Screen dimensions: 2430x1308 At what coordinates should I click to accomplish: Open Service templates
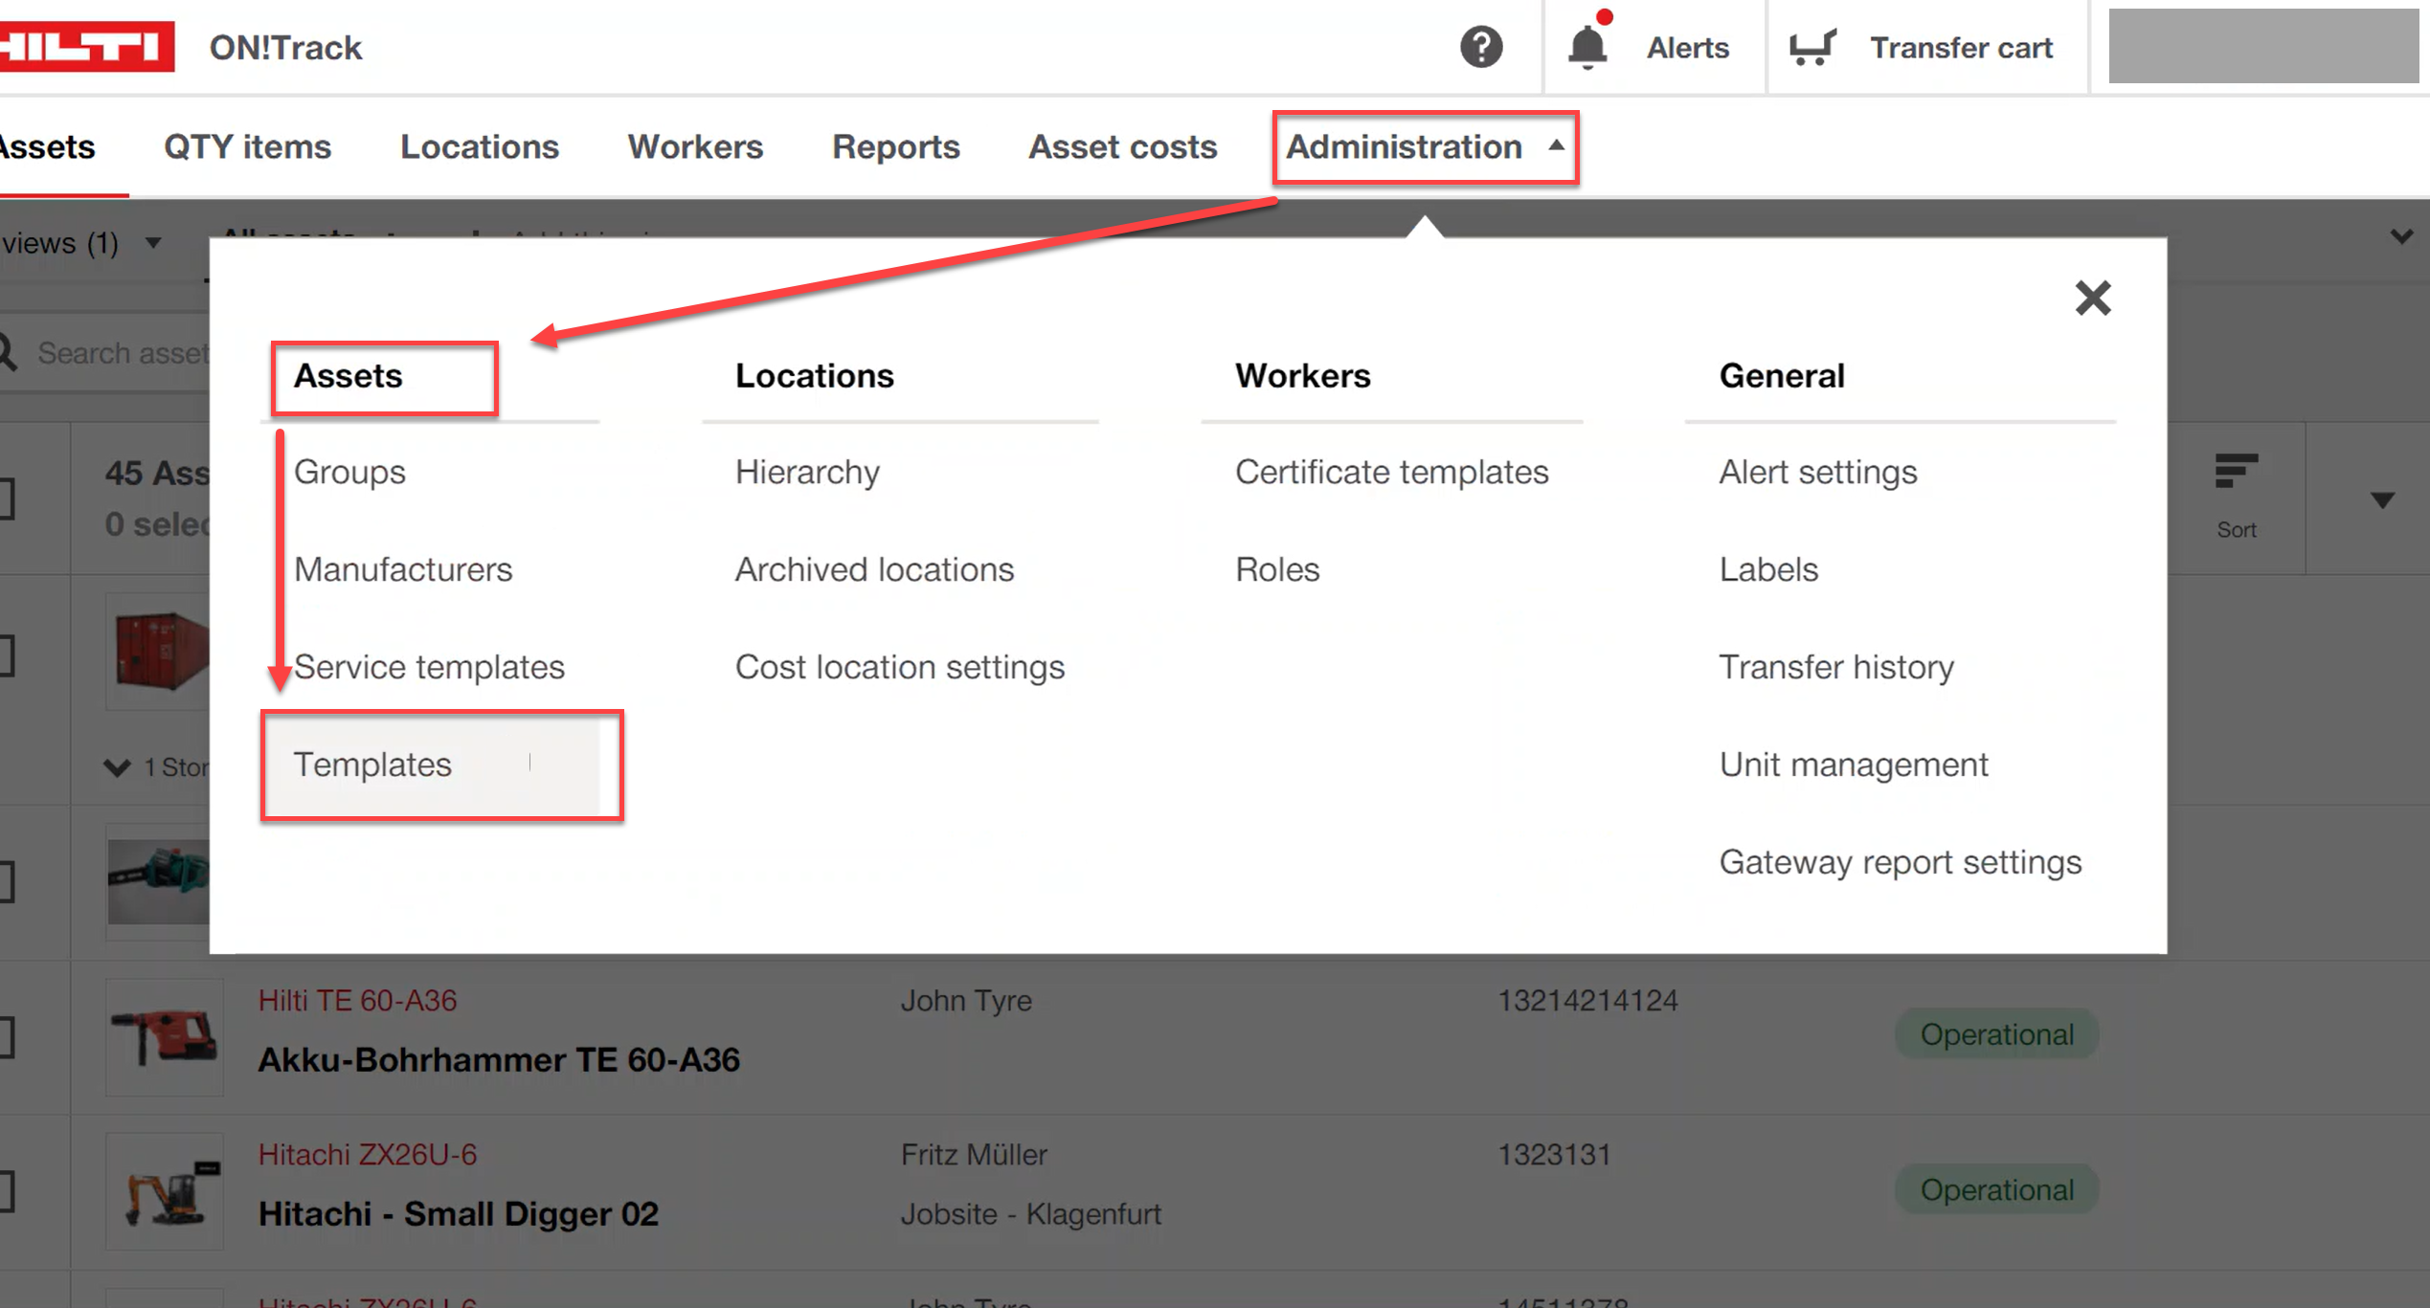click(x=429, y=667)
